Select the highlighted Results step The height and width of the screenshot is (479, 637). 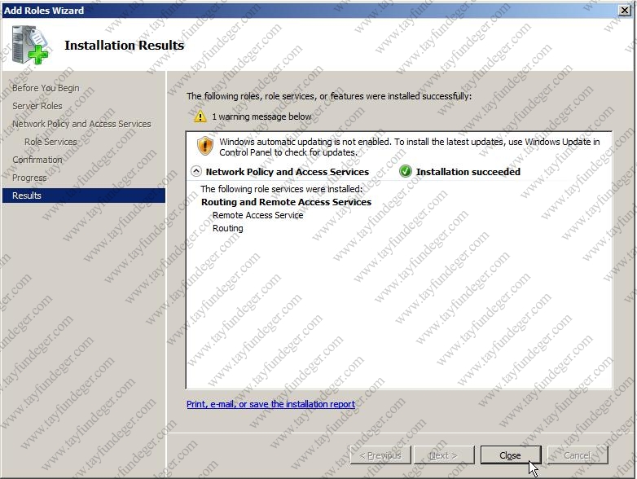[x=84, y=196]
